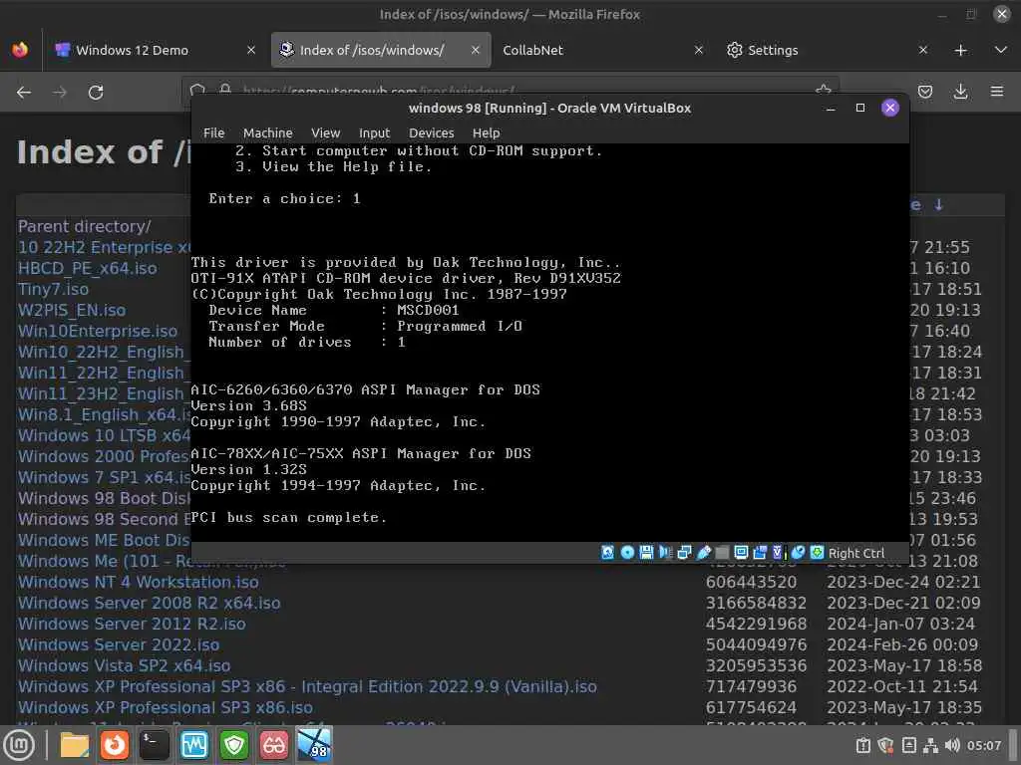Open Windows NT 4 Workstation.iso link

(x=138, y=582)
